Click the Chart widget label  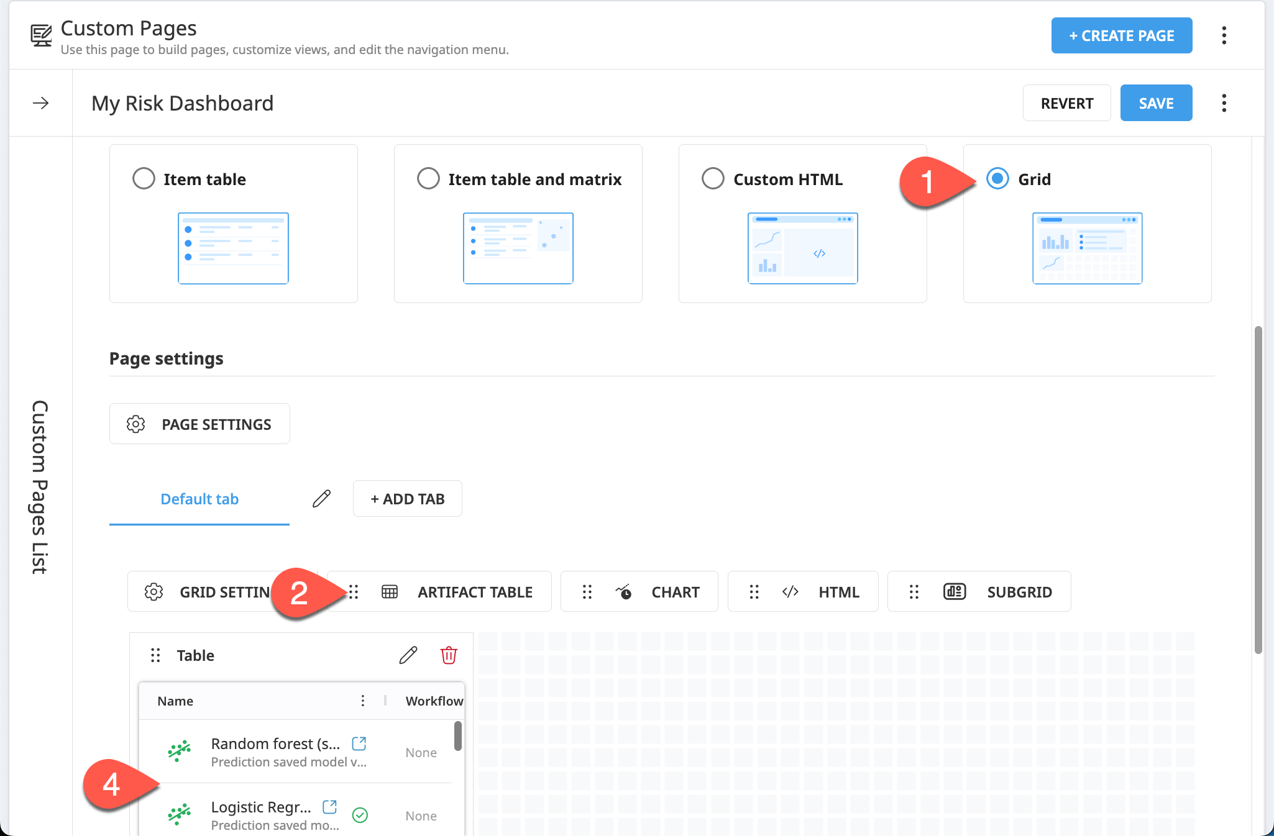[676, 593]
